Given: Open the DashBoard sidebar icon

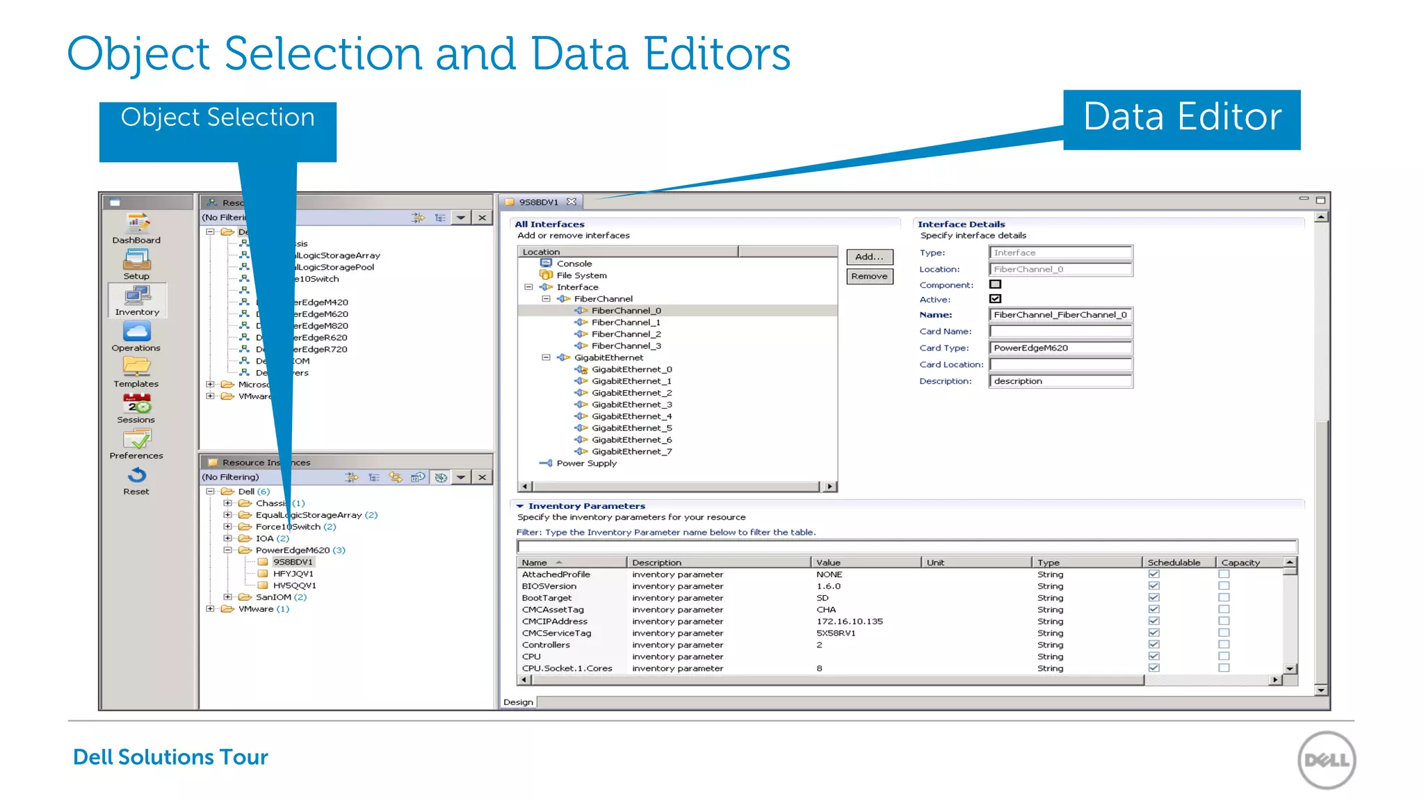Looking at the screenshot, I should click(x=137, y=223).
